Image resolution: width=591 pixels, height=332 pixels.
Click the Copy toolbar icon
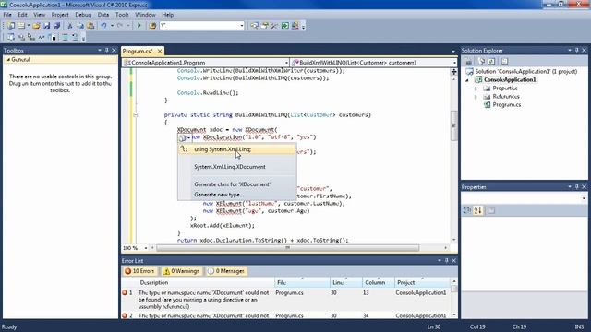point(80,26)
